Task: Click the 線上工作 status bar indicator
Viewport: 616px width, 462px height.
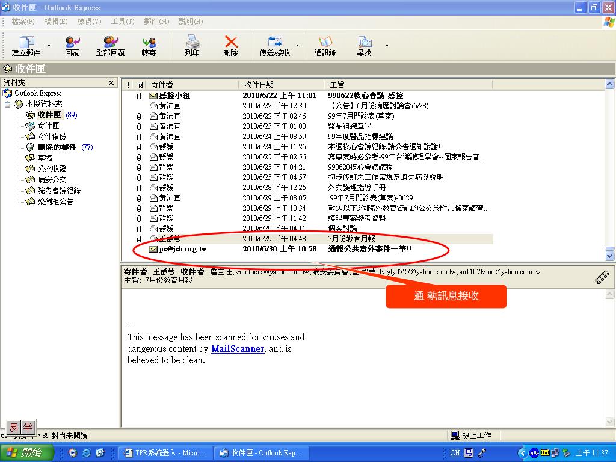Action: [x=470, y=436]
